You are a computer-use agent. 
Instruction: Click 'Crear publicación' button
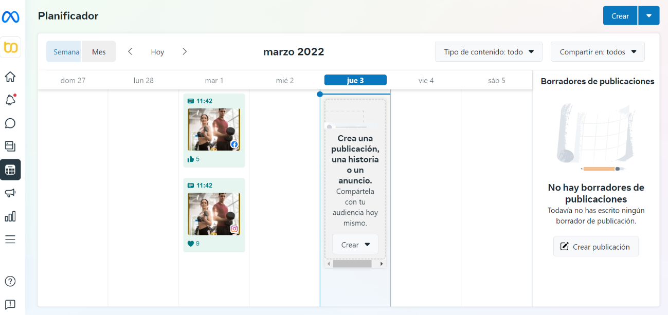[595, 247]
